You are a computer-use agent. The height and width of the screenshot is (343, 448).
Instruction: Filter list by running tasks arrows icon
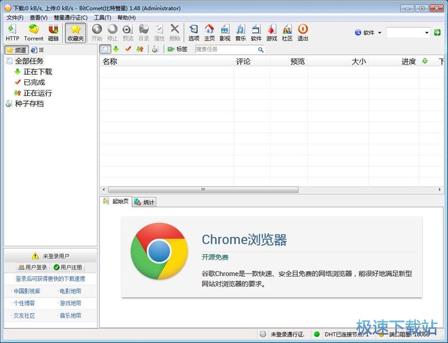coord(140,49)
